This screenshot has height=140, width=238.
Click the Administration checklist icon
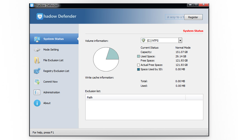tap(37, 92)
